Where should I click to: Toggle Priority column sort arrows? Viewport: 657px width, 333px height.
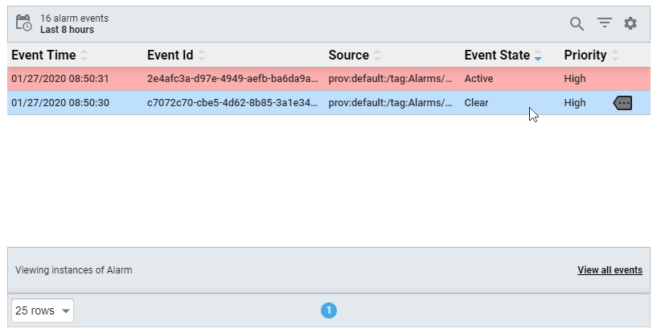pyautogui.click(x=615, y=55)
